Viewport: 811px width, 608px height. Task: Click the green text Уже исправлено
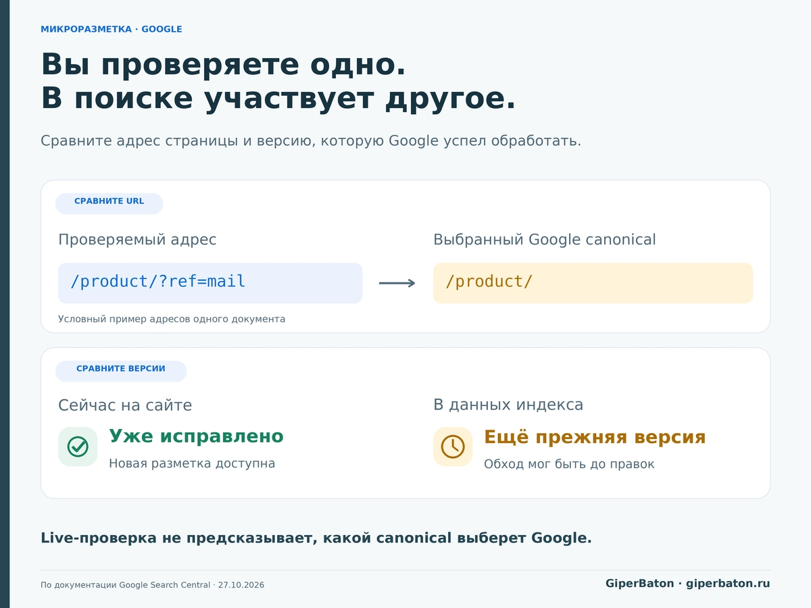pos(196,436)
